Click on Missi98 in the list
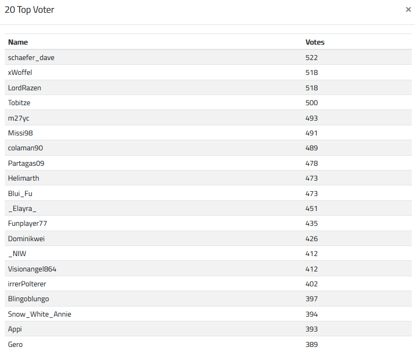This screenshot has height=357, width=415. pos(20,133)
